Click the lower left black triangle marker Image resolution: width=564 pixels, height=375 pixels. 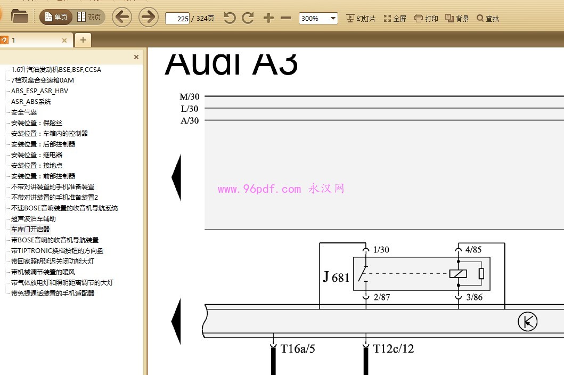(176, 321)
